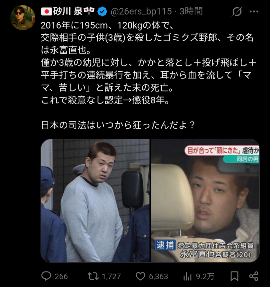Click the 1,727 reposts count

111,276
